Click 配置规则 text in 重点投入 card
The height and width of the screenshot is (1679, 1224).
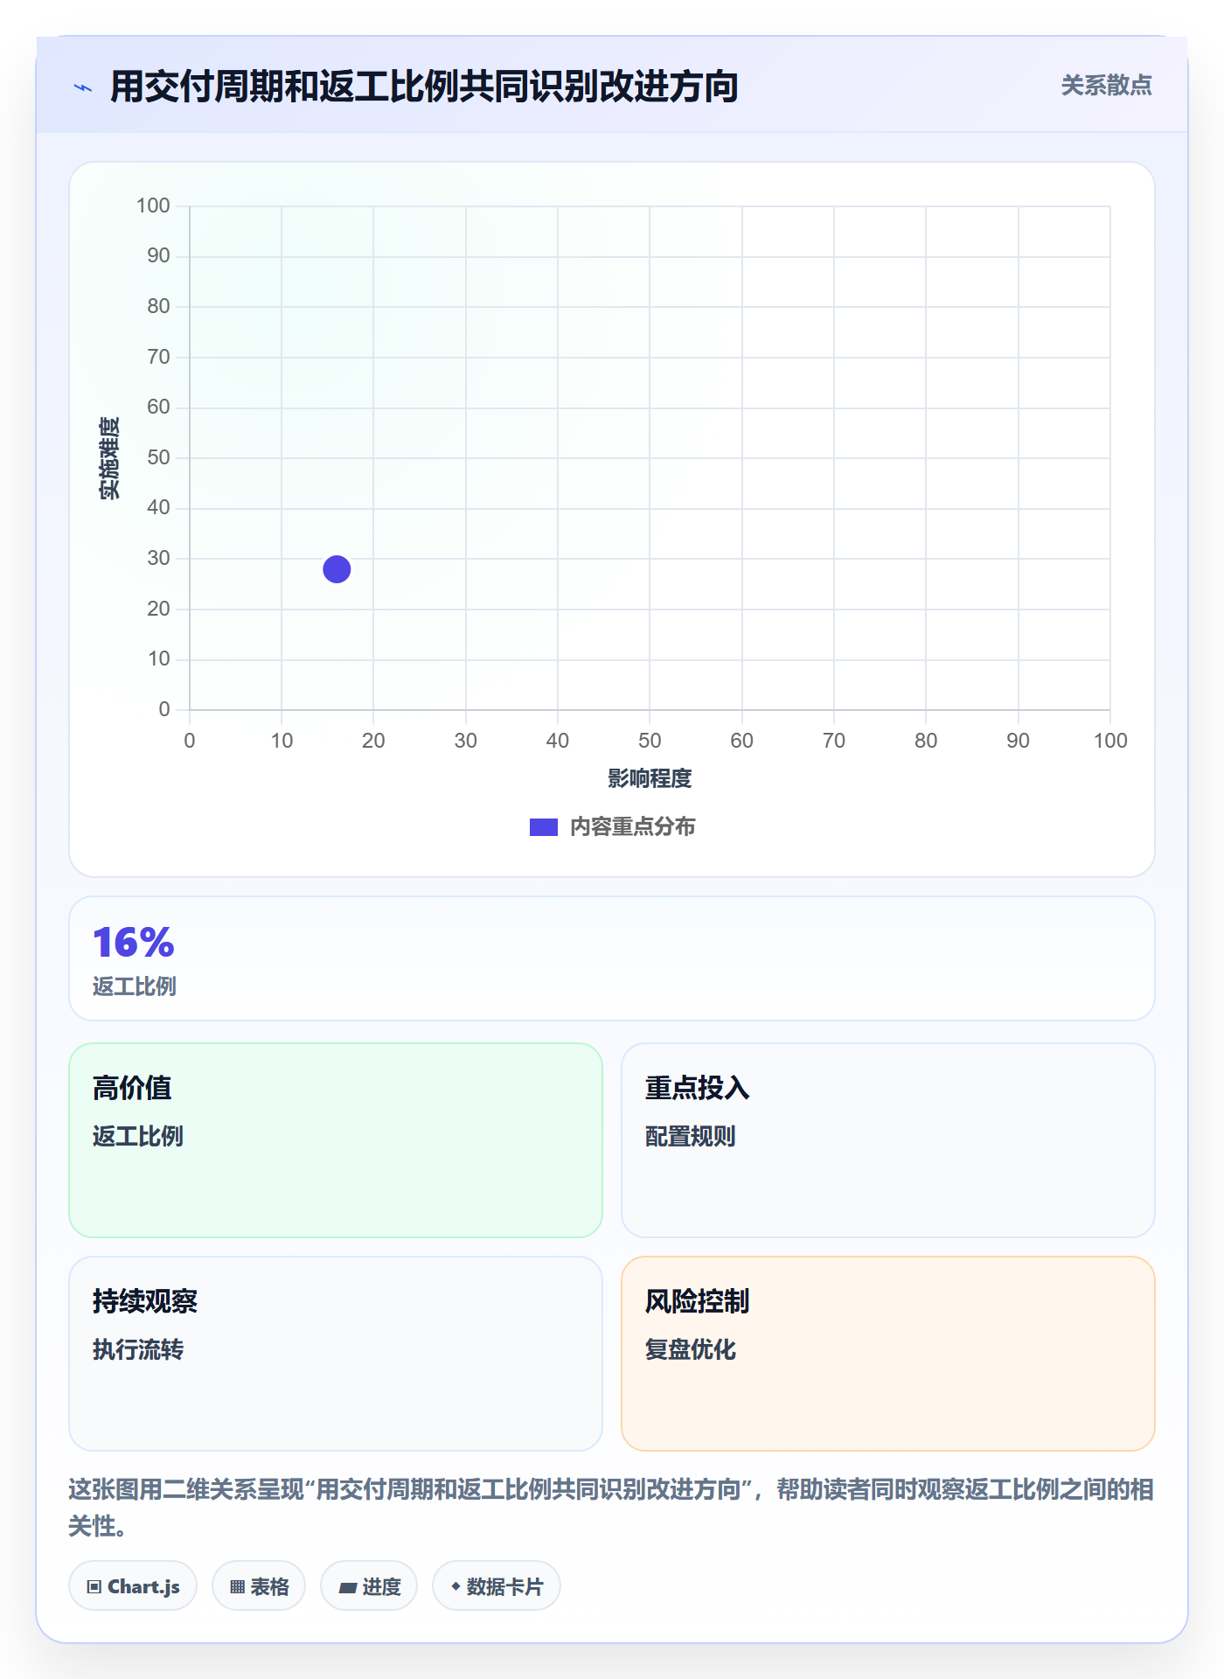(x=691, y=1136)
